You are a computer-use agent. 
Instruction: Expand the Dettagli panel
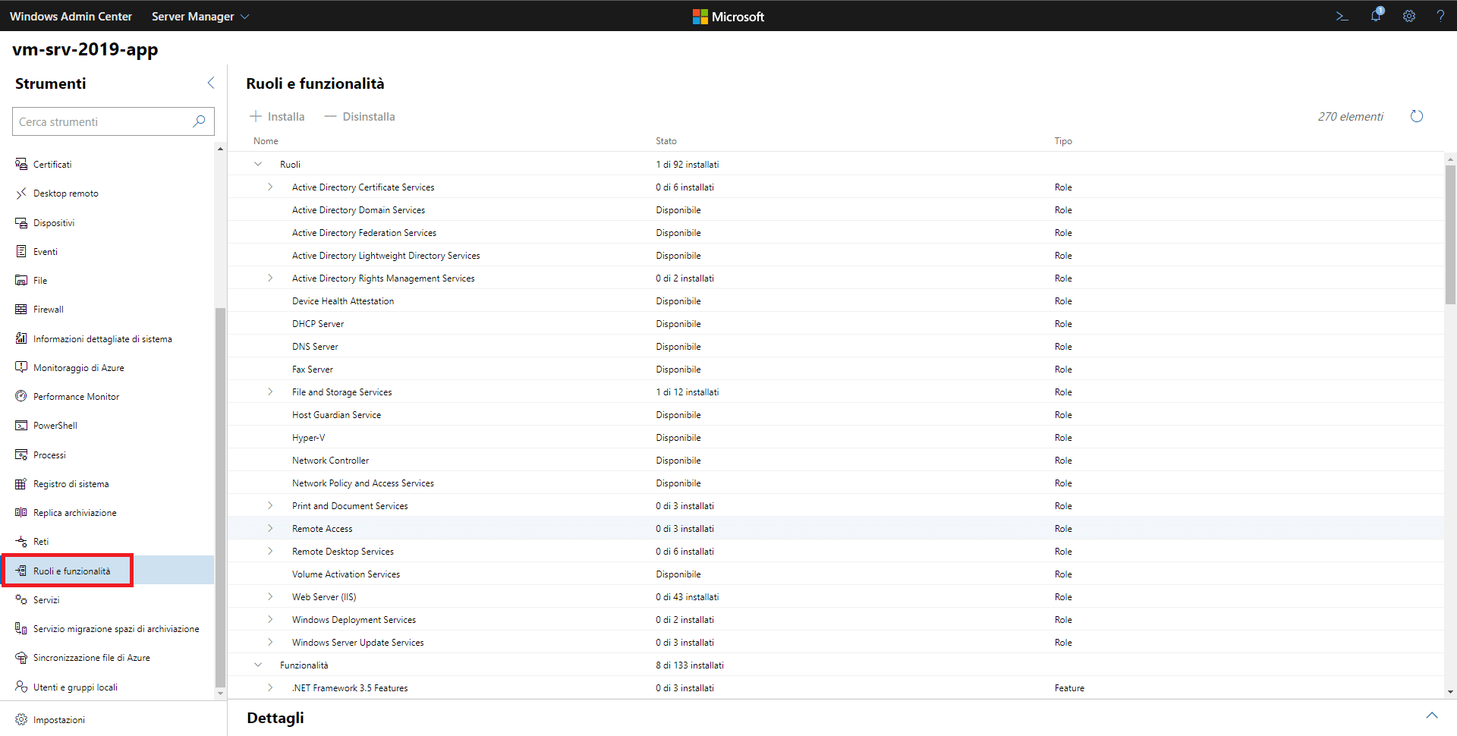[1432, 716]
